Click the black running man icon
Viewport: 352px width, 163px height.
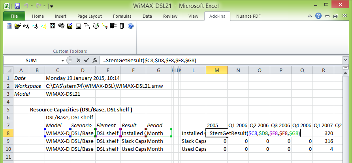[x=26, y=26]
